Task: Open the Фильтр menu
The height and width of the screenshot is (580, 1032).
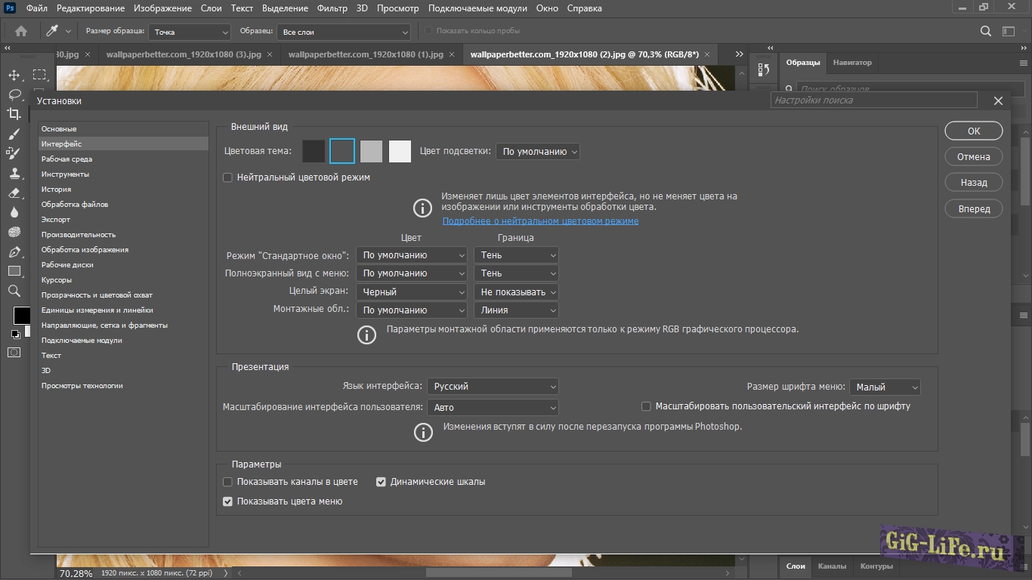Action: 332,8
